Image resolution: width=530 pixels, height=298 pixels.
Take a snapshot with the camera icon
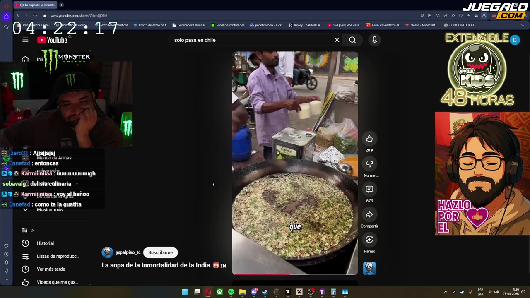437,16
